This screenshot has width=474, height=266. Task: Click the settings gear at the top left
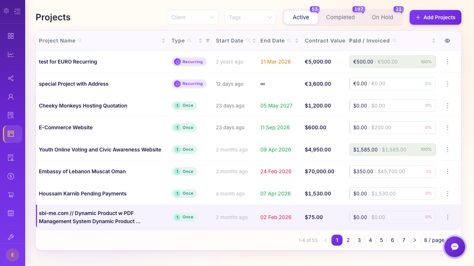(x=6, y=11)
